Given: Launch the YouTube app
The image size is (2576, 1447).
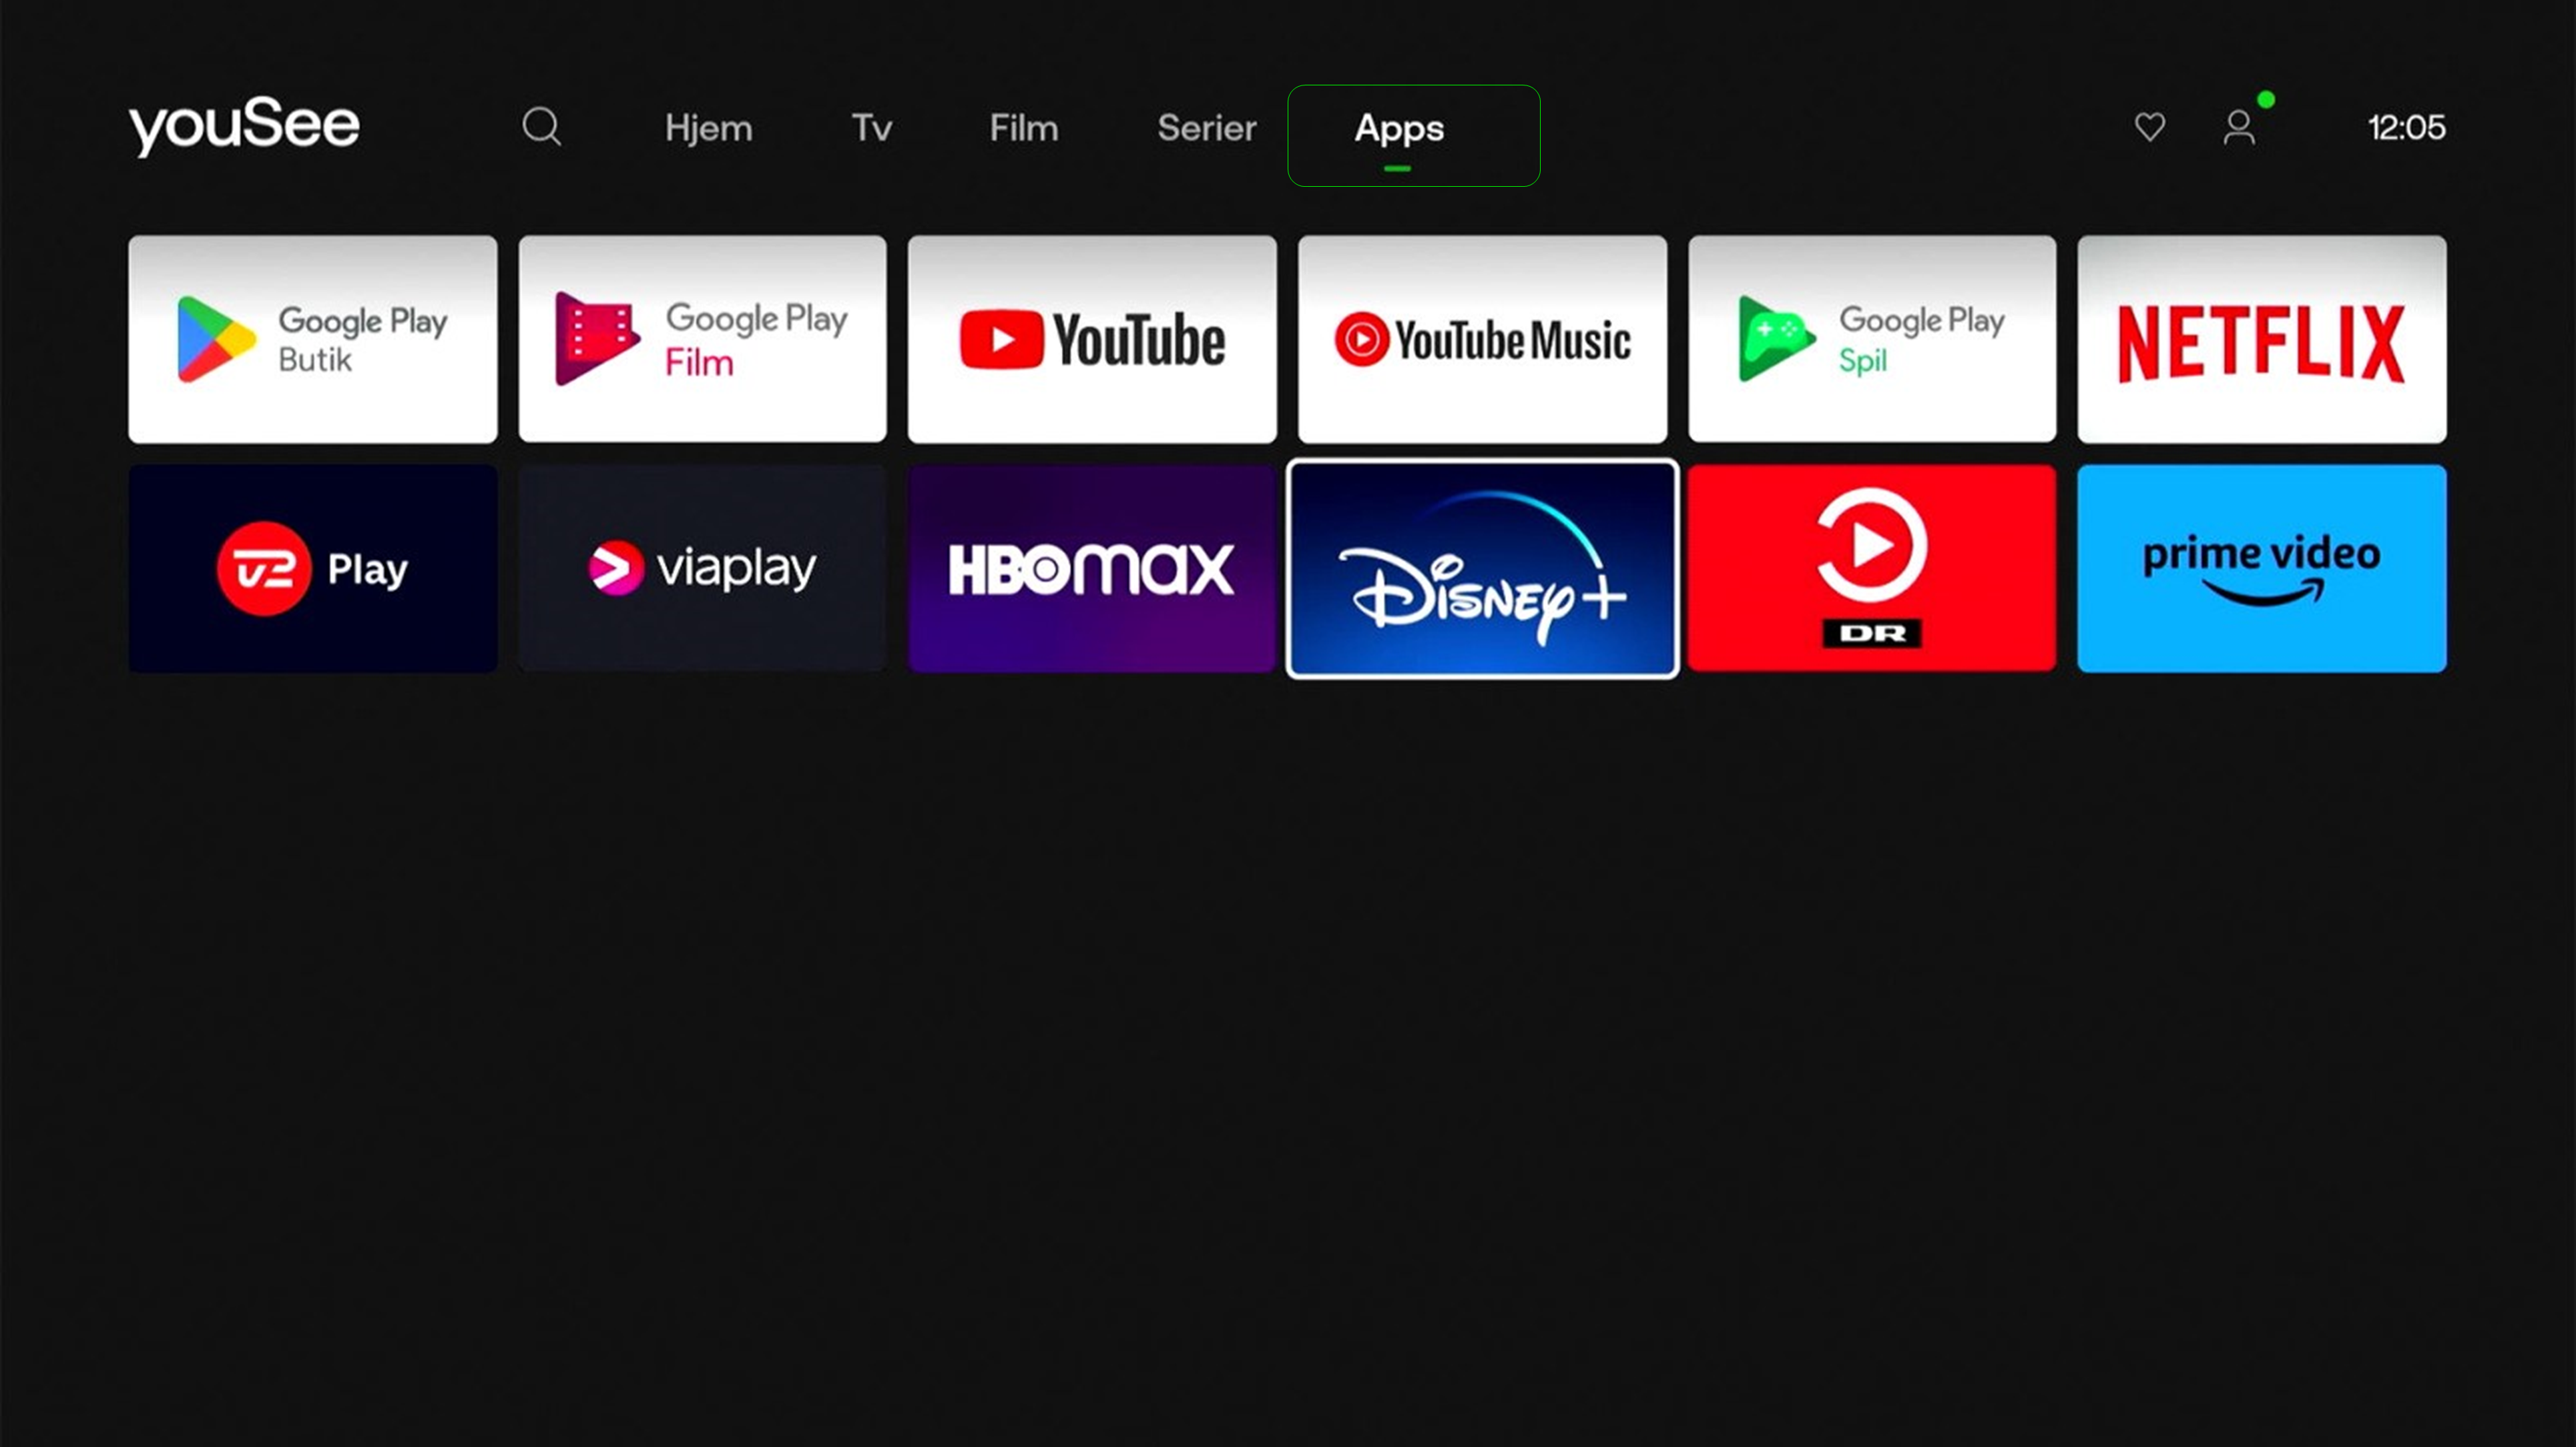Looking at the screenshot, I should [x=1092, y=340].
